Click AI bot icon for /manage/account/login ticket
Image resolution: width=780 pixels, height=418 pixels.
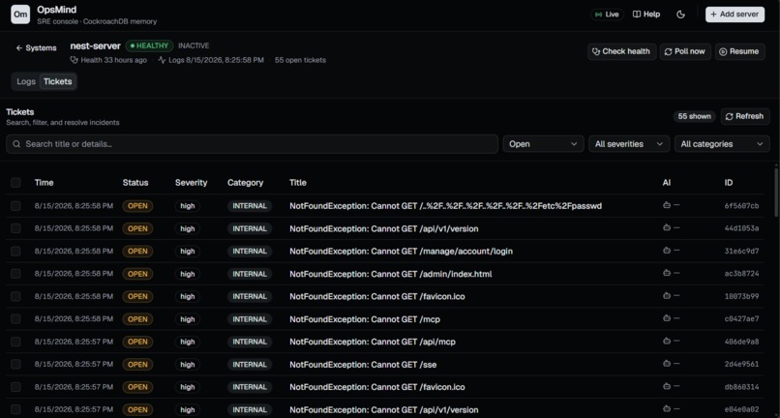pos(667,251)
